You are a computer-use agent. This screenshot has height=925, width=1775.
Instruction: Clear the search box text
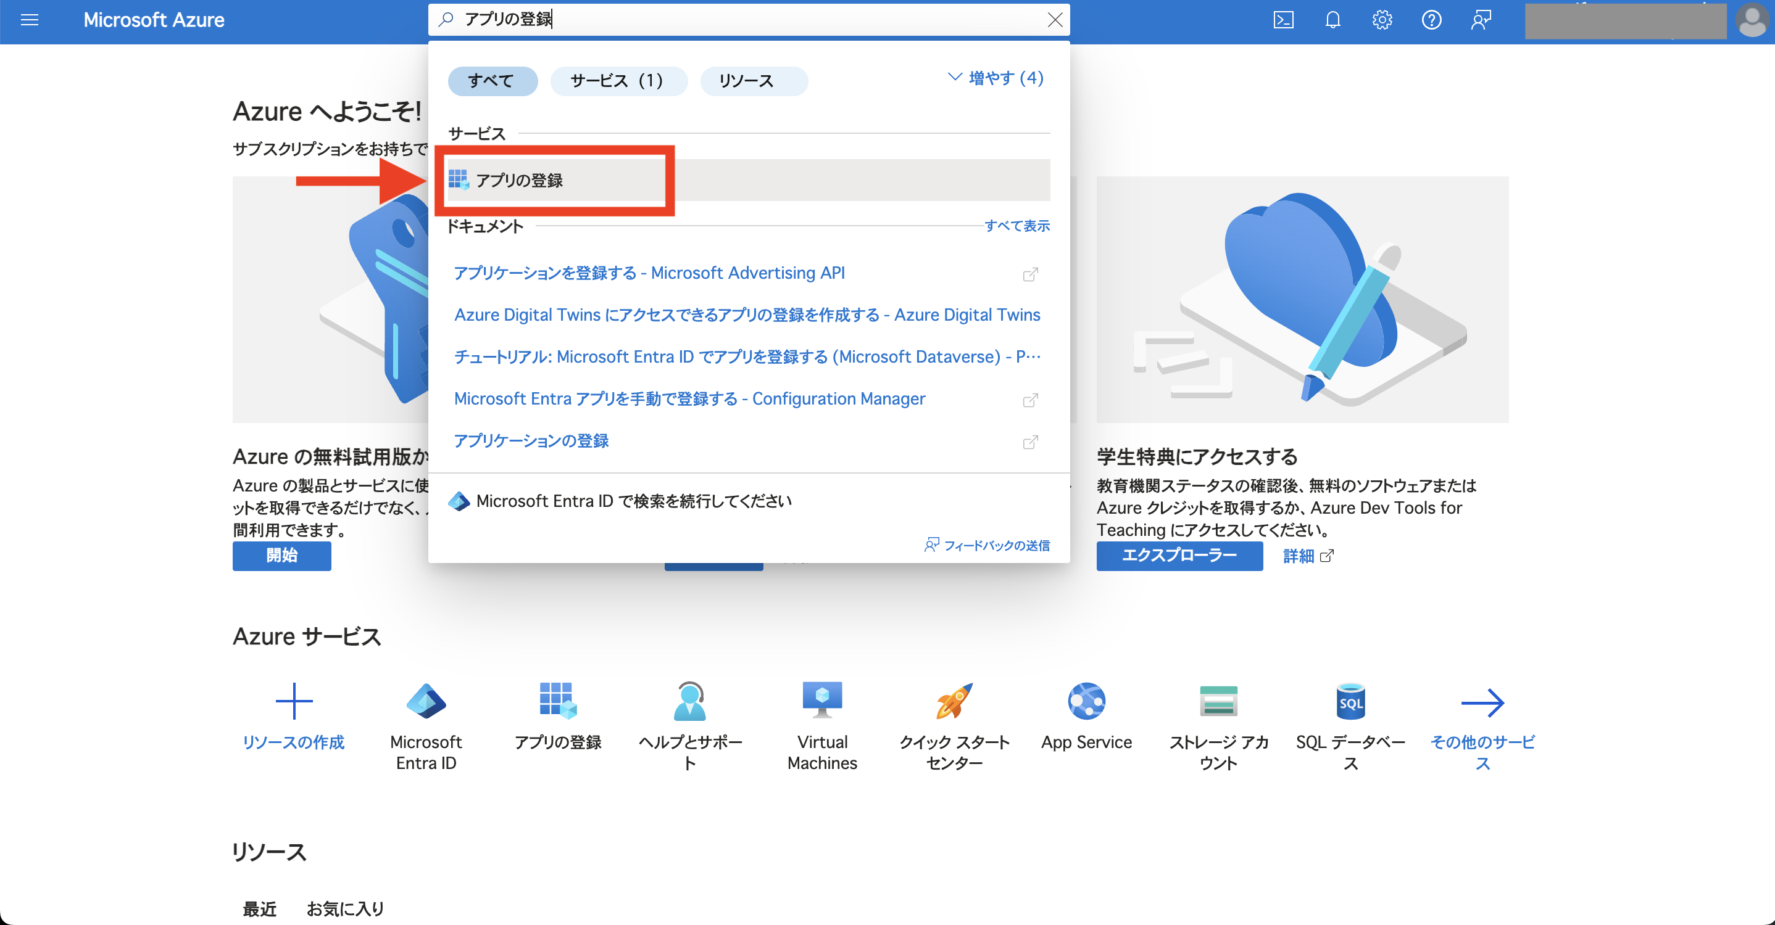[x=1054, y=20]
